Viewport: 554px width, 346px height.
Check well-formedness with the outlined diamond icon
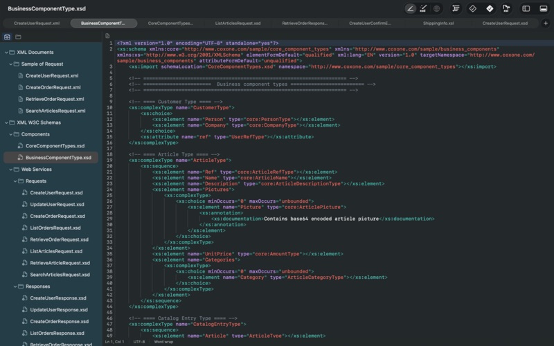click(473, 8)
